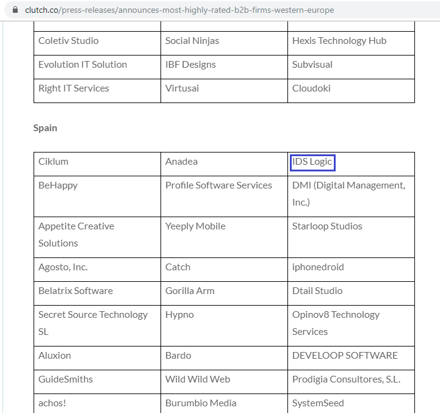
Task: Click the Catch cell
Action: [x=224, y=270]
